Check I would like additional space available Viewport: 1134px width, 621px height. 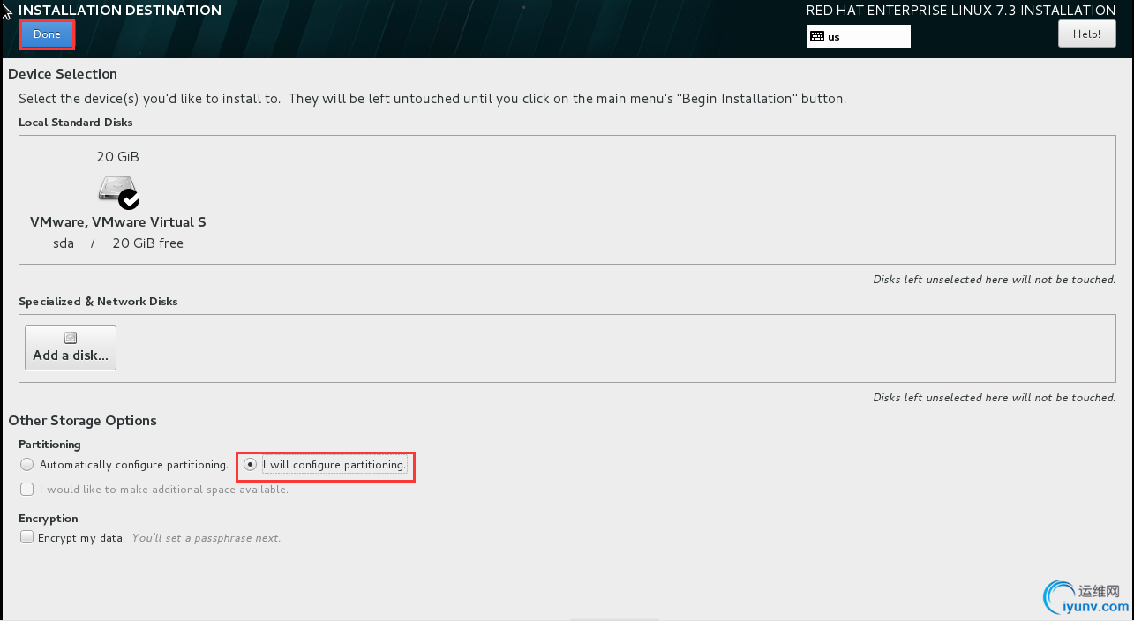click(x=27, y=489)
